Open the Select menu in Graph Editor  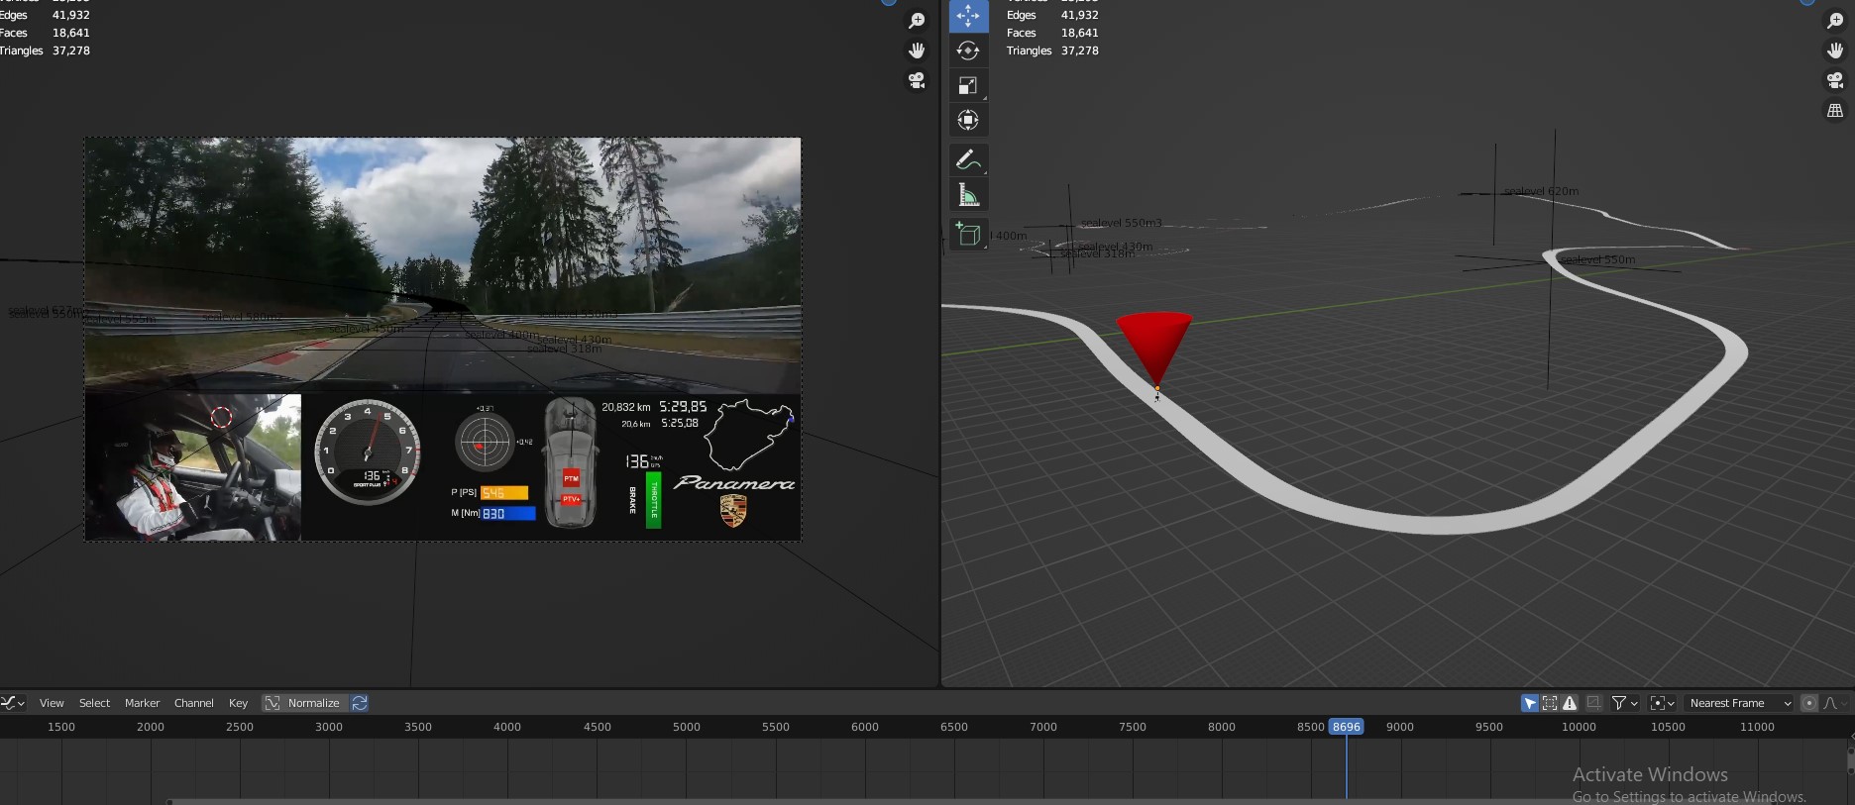coord(94,703)
